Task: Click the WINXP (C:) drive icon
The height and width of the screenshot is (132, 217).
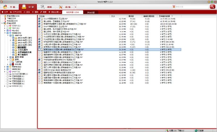Action: pos(10,26)
